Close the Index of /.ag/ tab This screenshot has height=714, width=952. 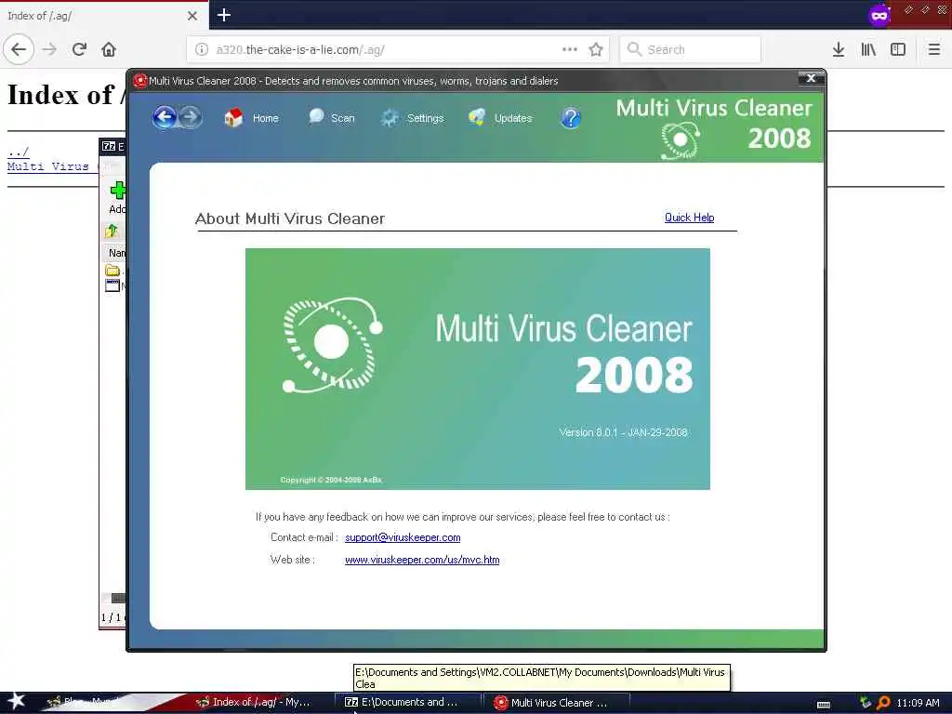(x=192, y=16)
